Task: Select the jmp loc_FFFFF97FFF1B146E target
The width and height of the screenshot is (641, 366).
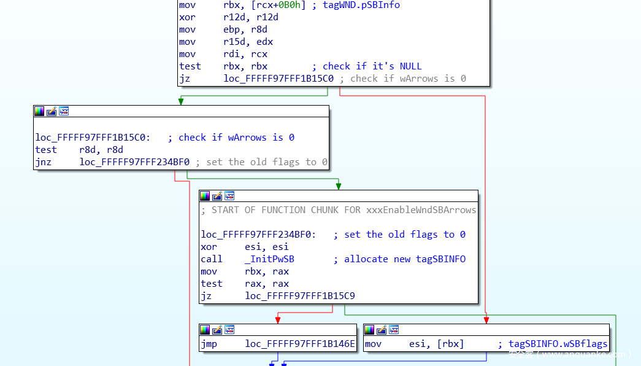Action: coord(299,344)
